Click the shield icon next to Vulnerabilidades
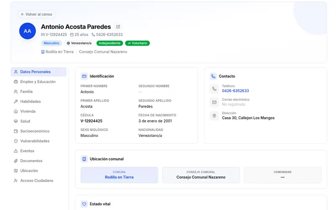The image size is (336, 210). point(16,141)
